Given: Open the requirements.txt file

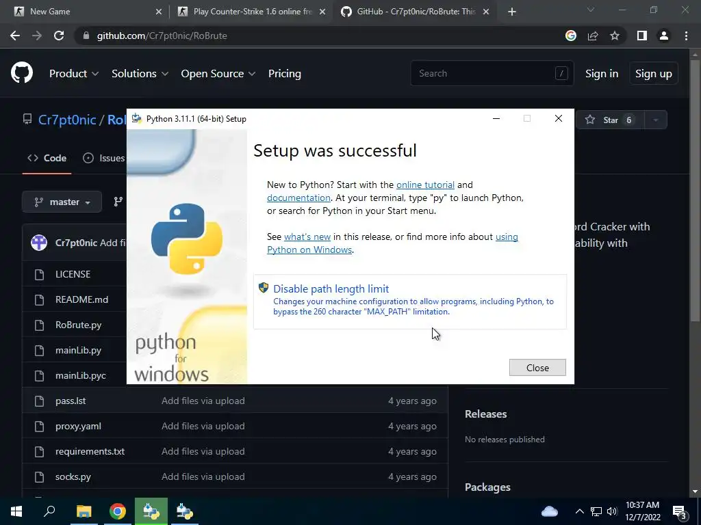Looking at the screenshot, I should coord(90,451).
